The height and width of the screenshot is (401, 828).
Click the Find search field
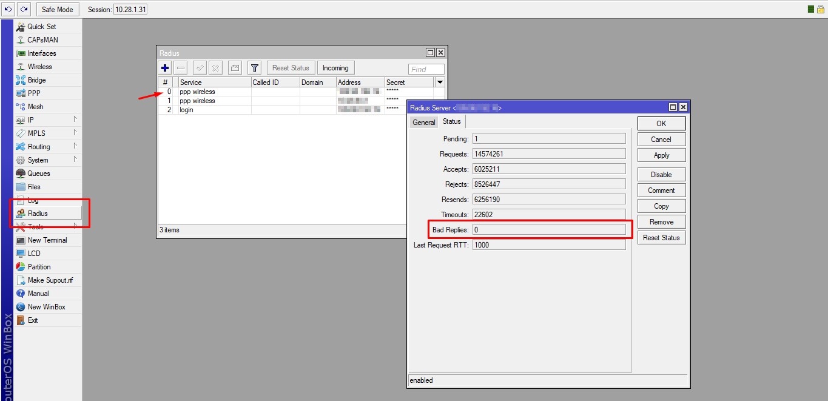click(426, 69)
